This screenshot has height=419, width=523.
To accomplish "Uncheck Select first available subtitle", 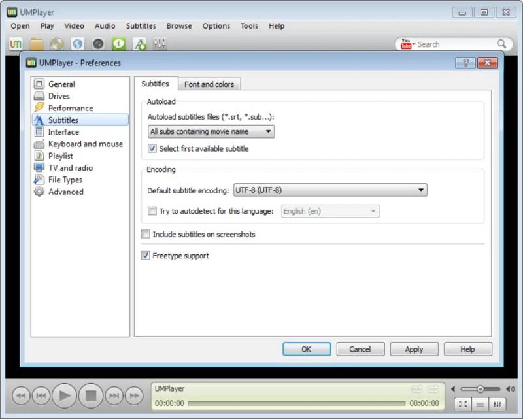I will 153,148.
